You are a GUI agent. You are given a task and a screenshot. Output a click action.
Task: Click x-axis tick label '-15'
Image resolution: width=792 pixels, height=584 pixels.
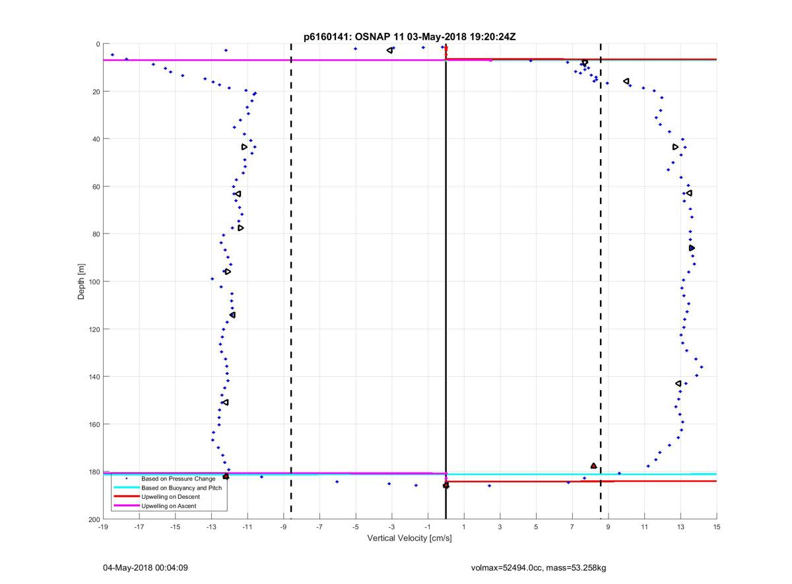point(175,527)
